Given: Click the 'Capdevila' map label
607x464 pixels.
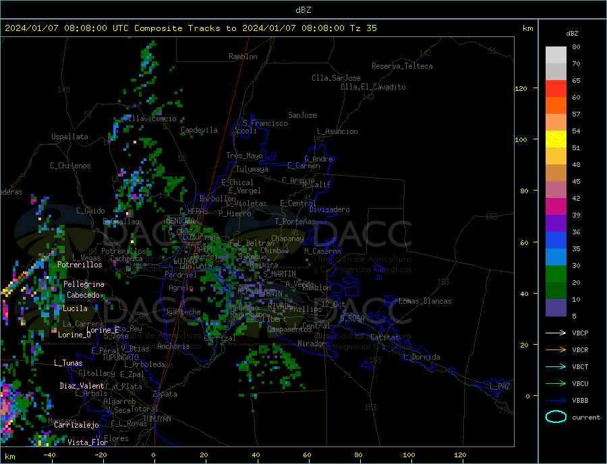Looking at the screenshot, I should pos(199,130).
